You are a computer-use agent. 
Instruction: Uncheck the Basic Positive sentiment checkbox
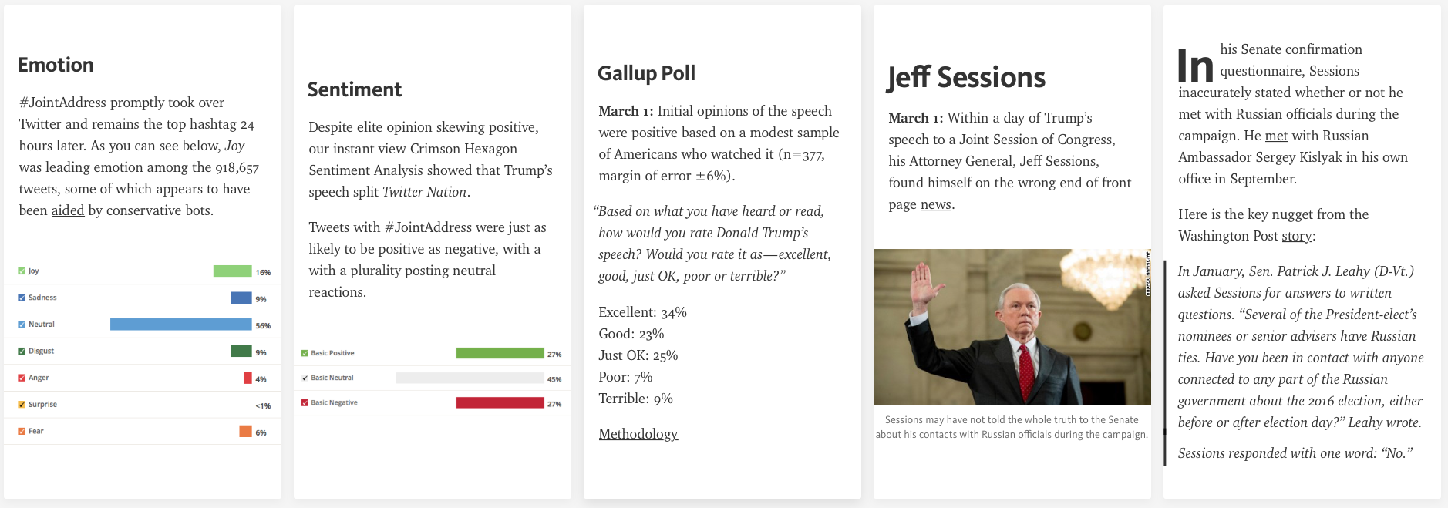305,353
